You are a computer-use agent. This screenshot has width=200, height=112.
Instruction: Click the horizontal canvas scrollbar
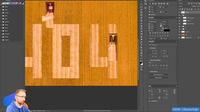tap(97, 111)
